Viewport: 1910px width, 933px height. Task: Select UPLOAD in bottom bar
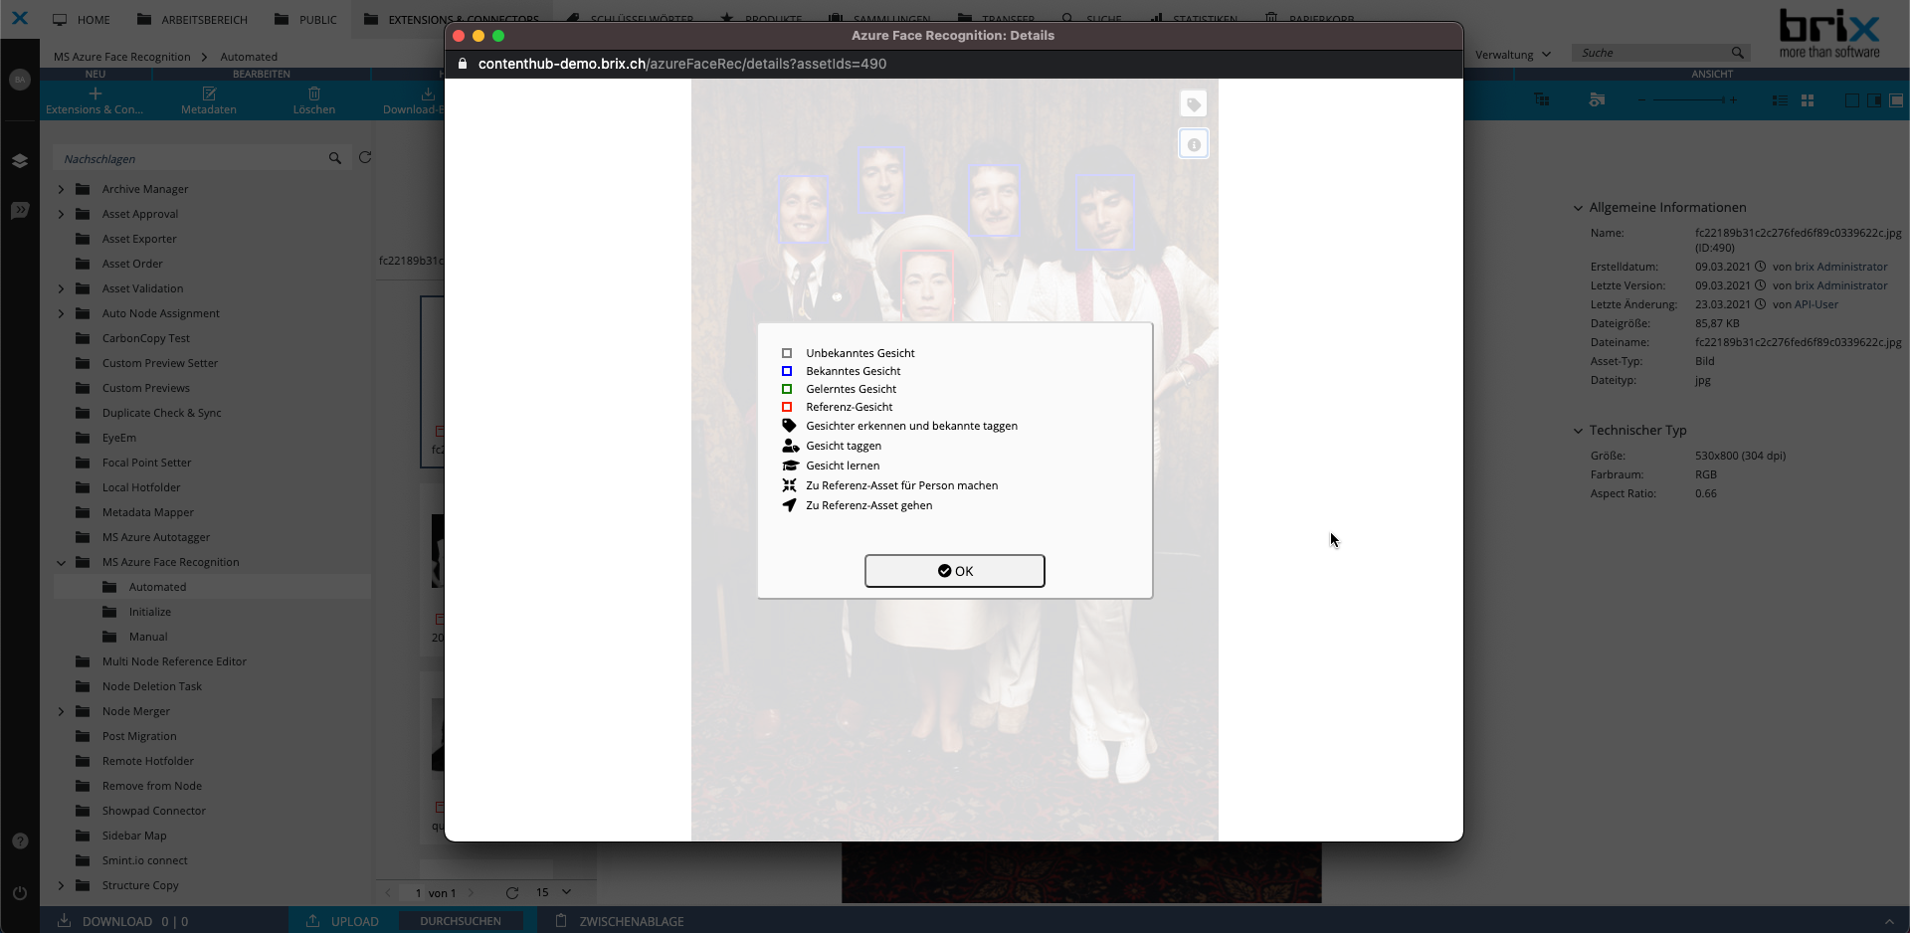(x=342, y=921)
